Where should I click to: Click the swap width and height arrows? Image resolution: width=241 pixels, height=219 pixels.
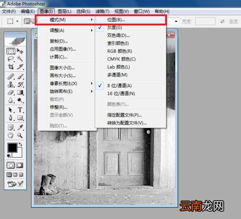pos(222,21)
